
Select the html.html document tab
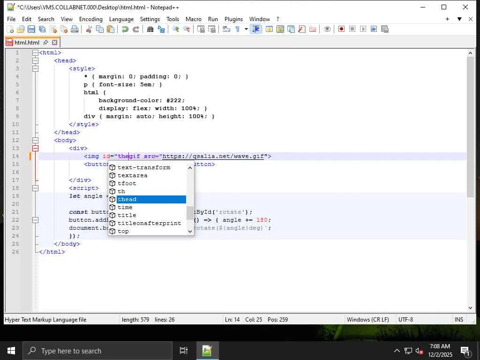(27, 43)
